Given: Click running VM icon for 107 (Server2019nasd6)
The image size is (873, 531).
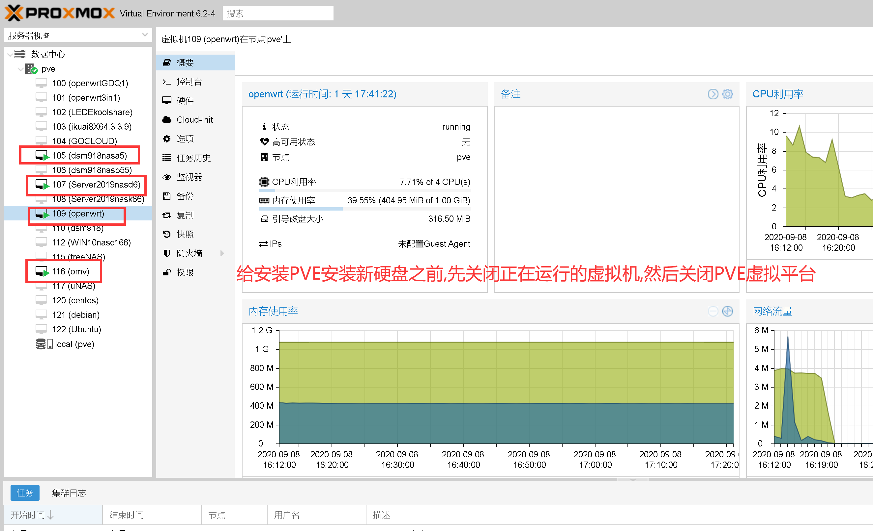Looking at the screenshot, I should [42, 185].
